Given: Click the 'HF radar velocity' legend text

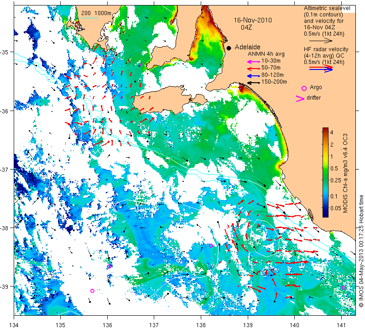Looking at the screenshot, I should 326,49.
